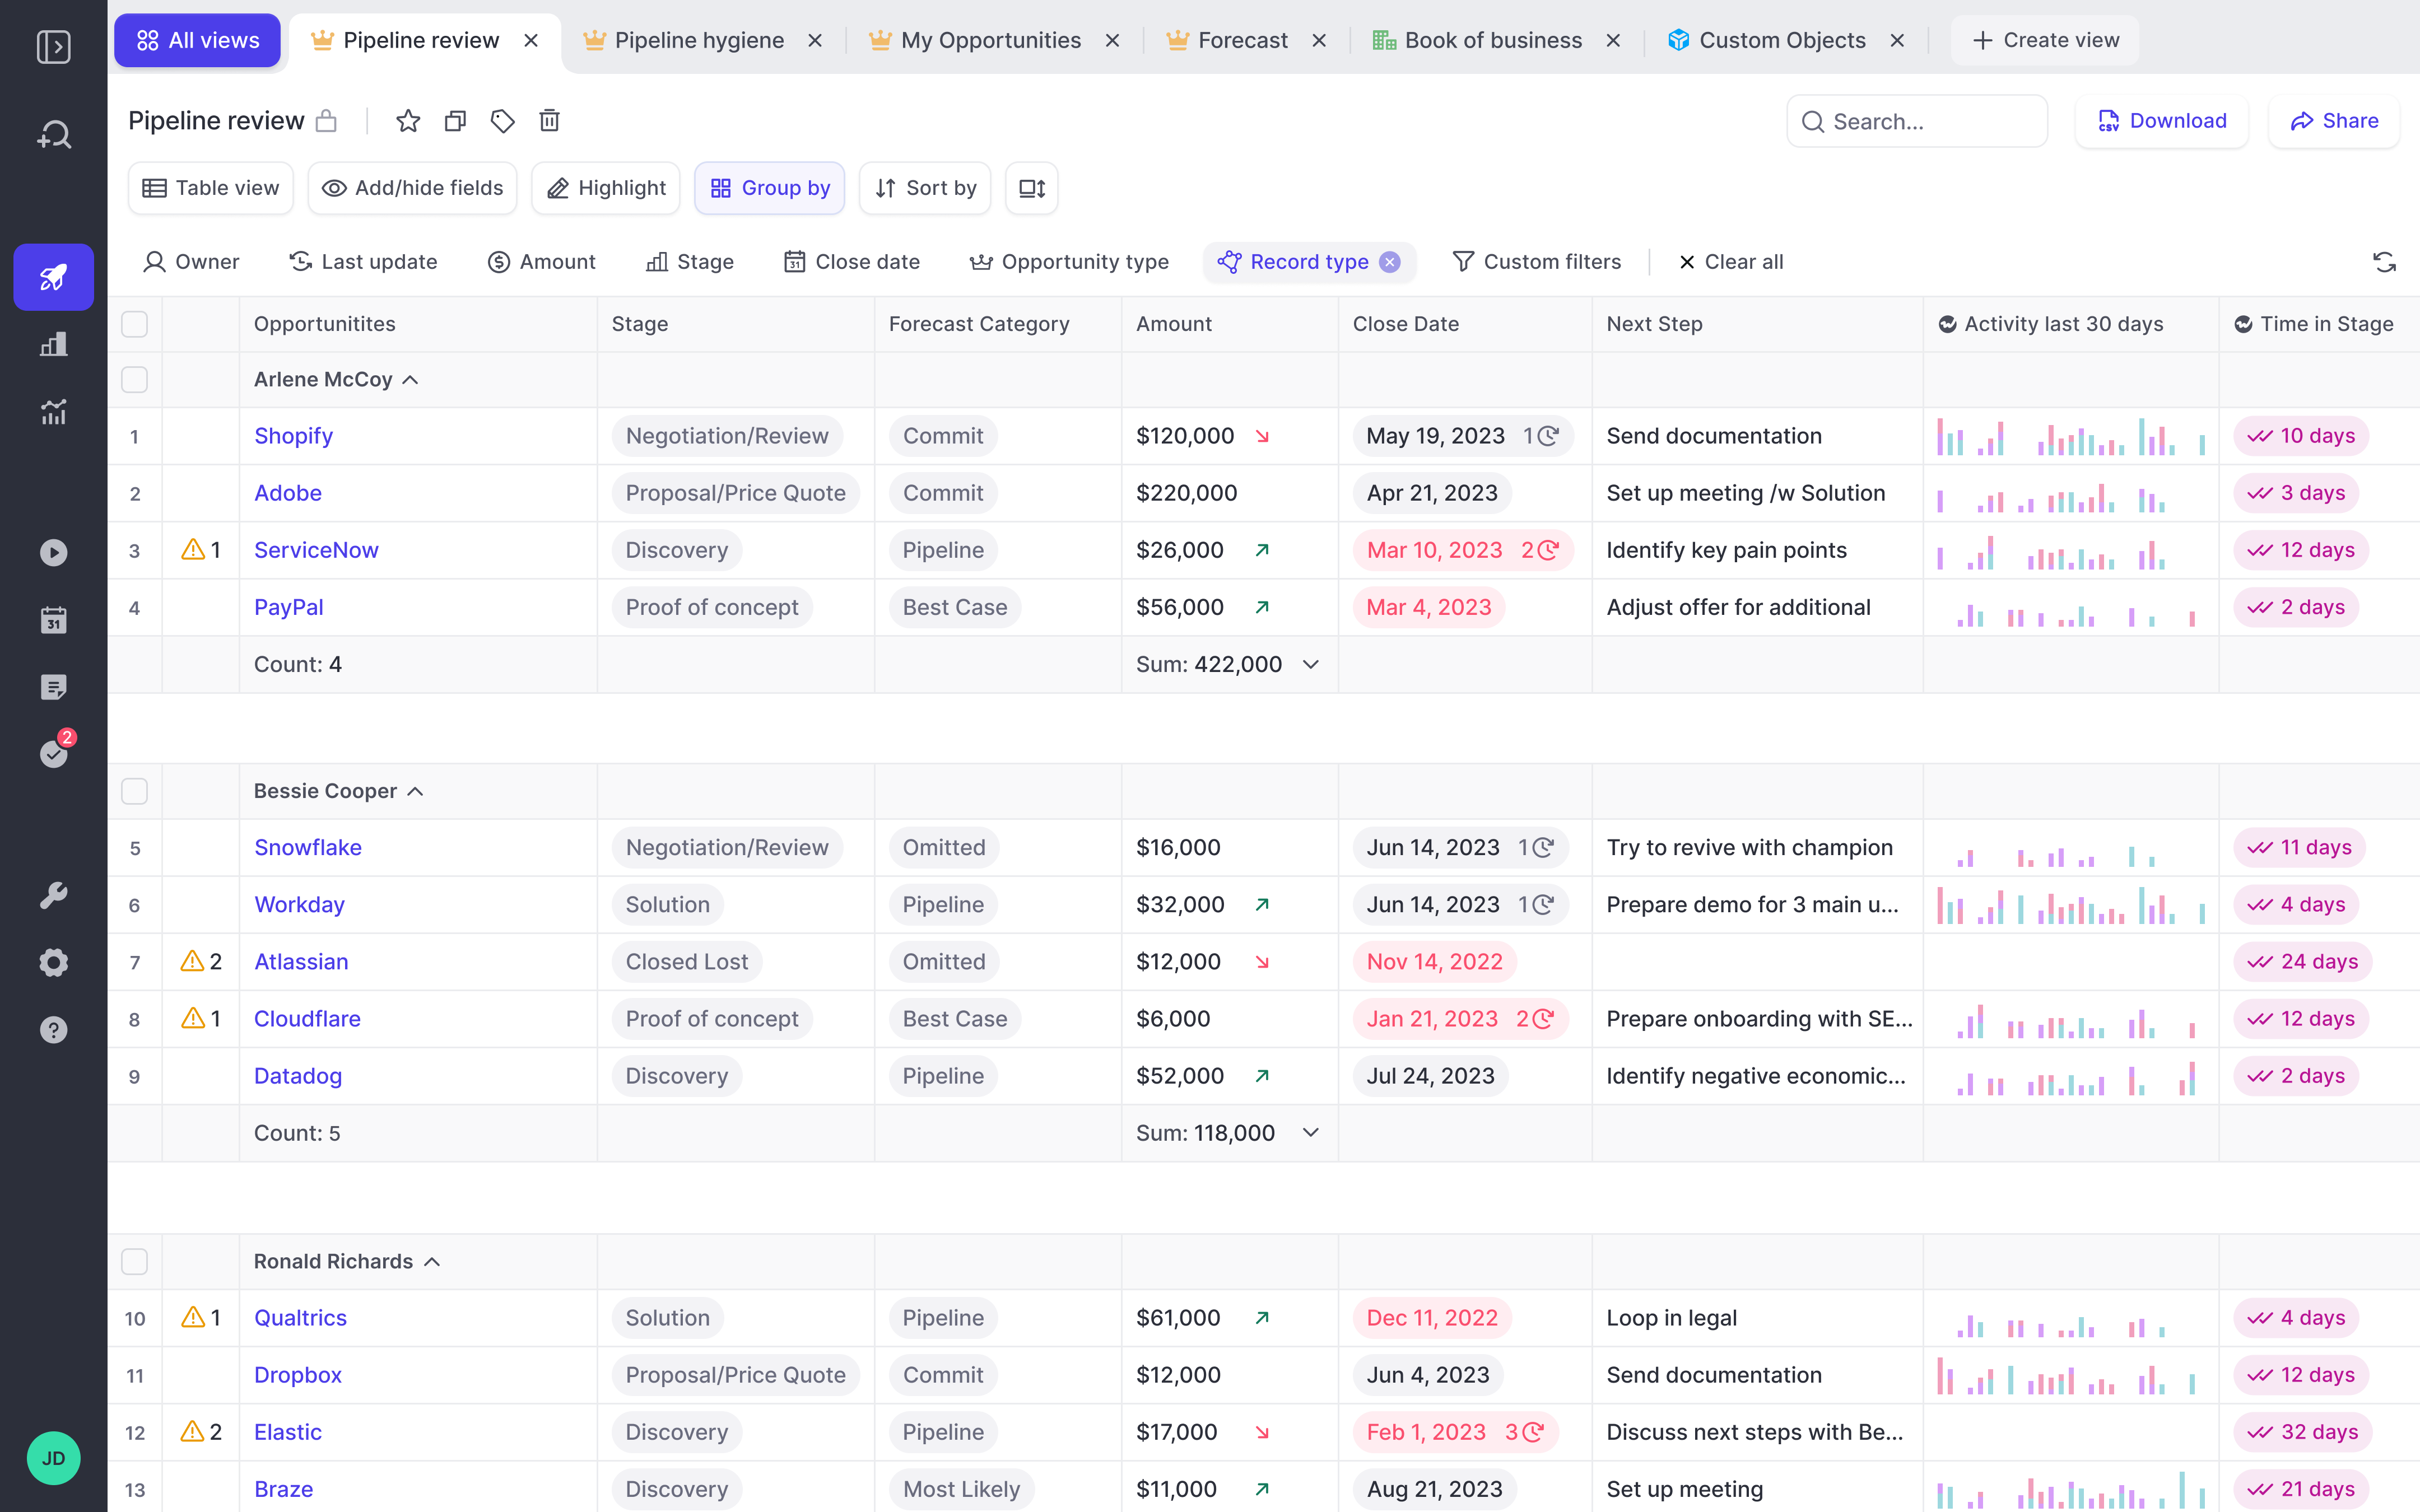Open the add search icon in sidebar

(53, 134)
